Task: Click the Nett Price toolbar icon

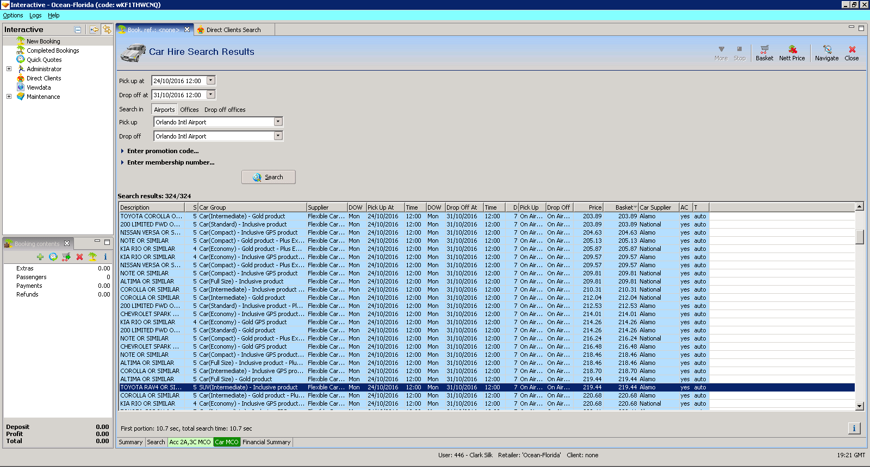Action: click(792, 53)
